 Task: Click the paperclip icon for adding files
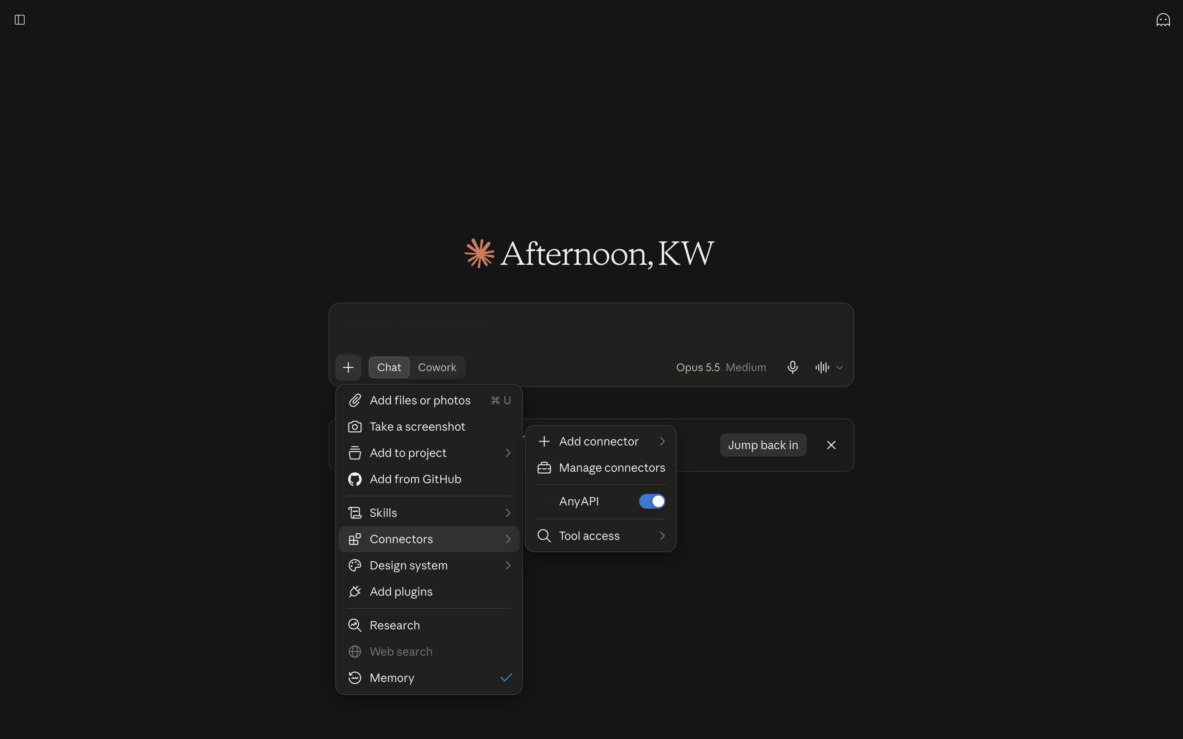pyautogui.click(x=355, y=400)
